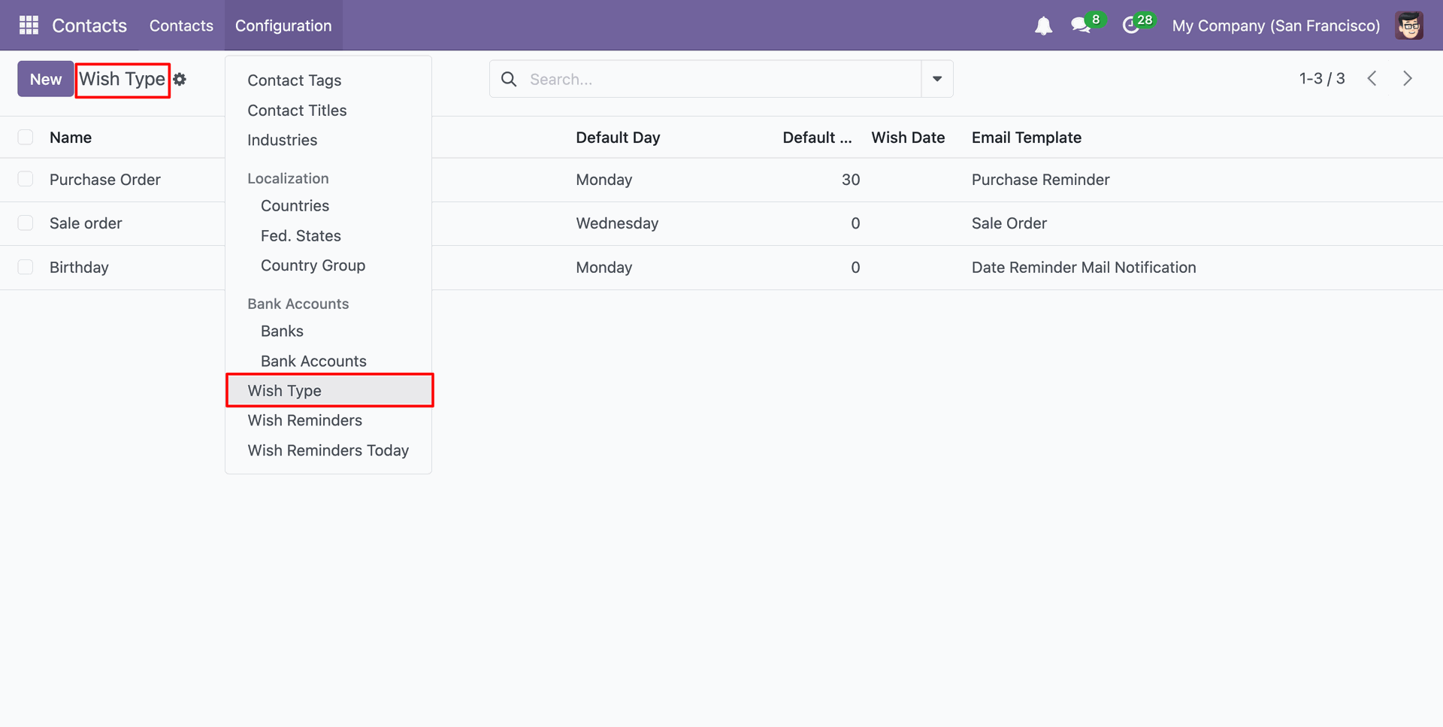This screenshot has width=1443, height=727.
Task: Open Contact Tags menu entry
Action: click(294, 80)
